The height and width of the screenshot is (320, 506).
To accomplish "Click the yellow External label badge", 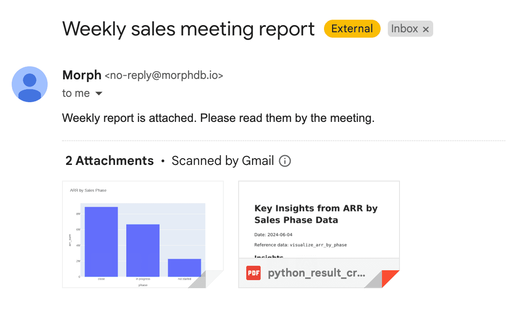I will [352, 29].
